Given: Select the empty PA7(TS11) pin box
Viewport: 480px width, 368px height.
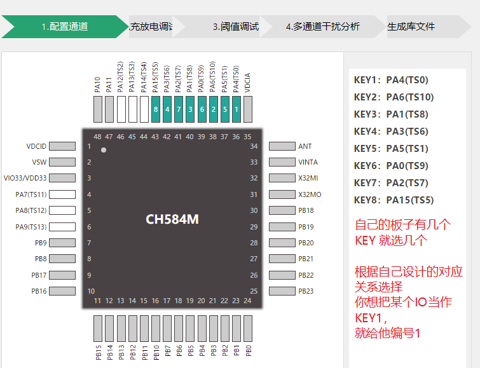Looking at the screenshot, I should tap(62, 194).
